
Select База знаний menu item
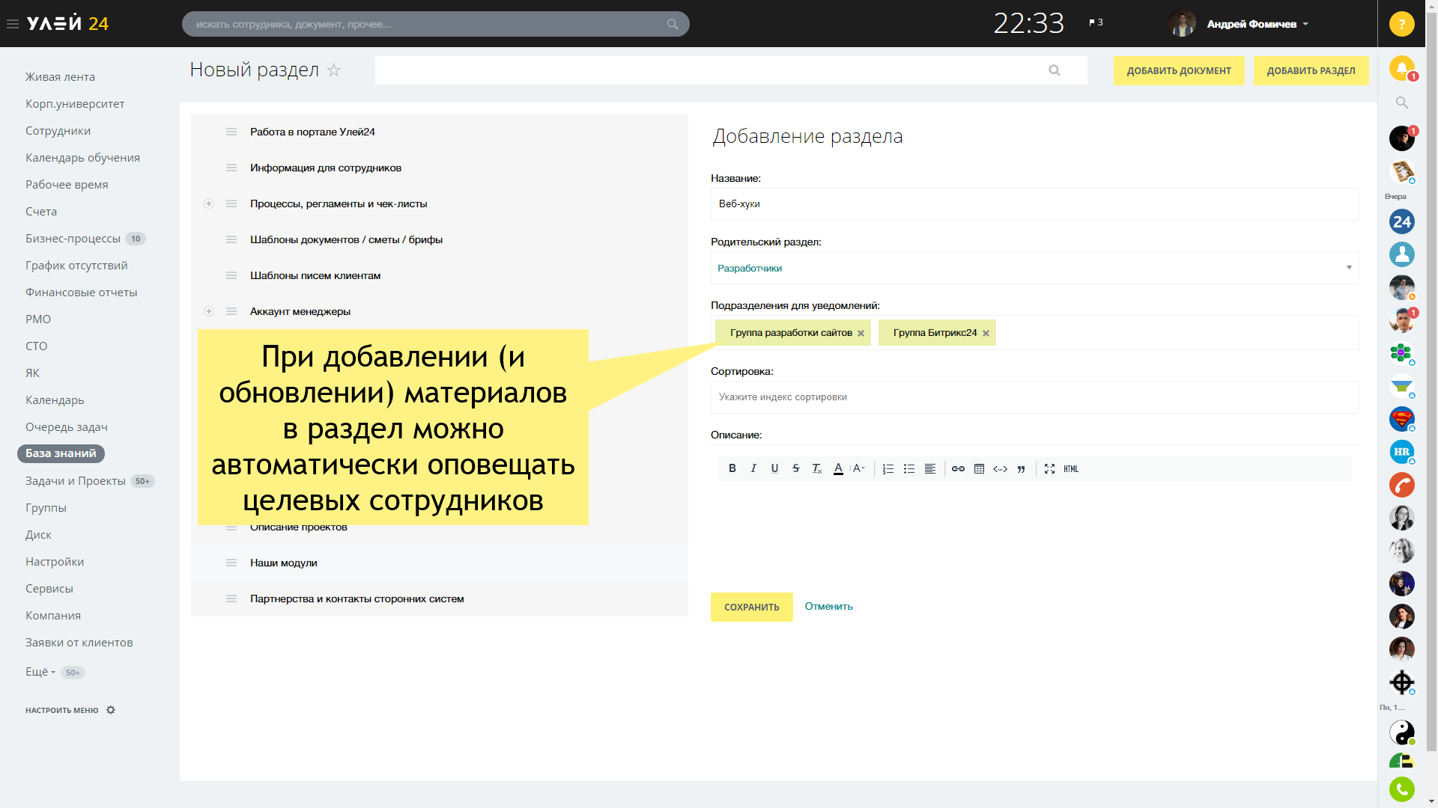click(x=61, y=453)
